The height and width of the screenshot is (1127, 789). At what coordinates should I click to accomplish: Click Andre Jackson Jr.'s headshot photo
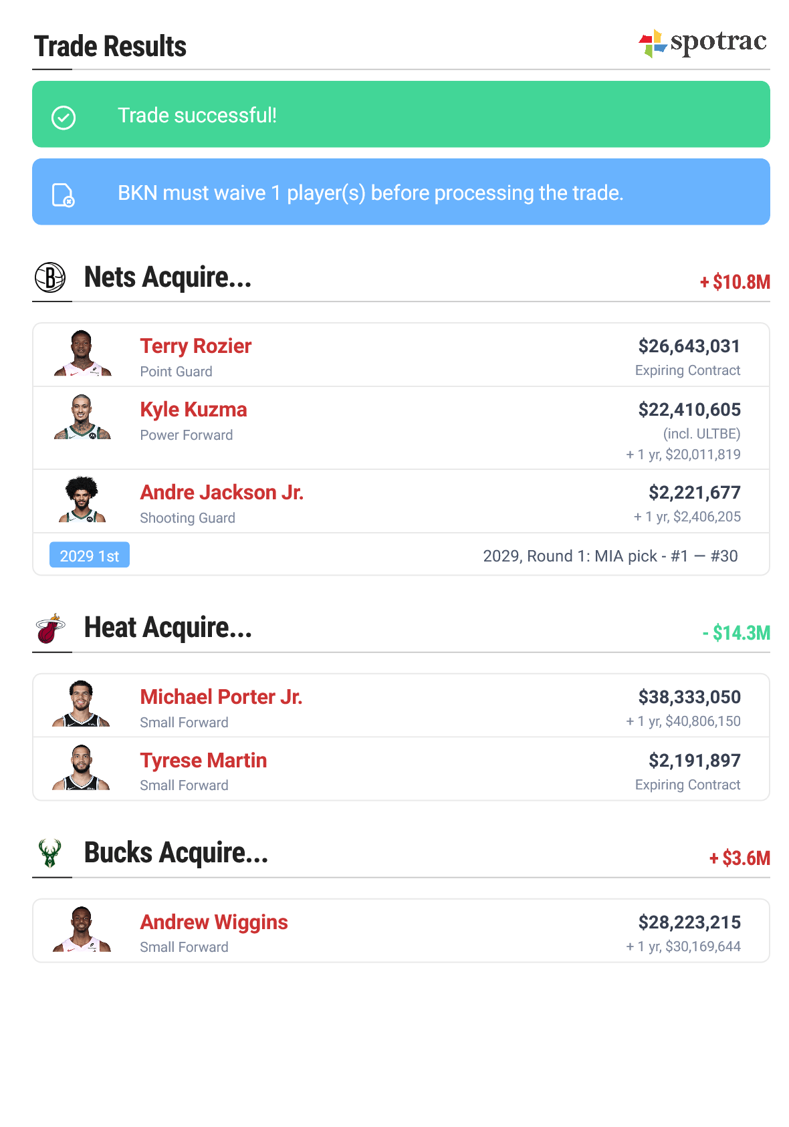coord(82,499)
